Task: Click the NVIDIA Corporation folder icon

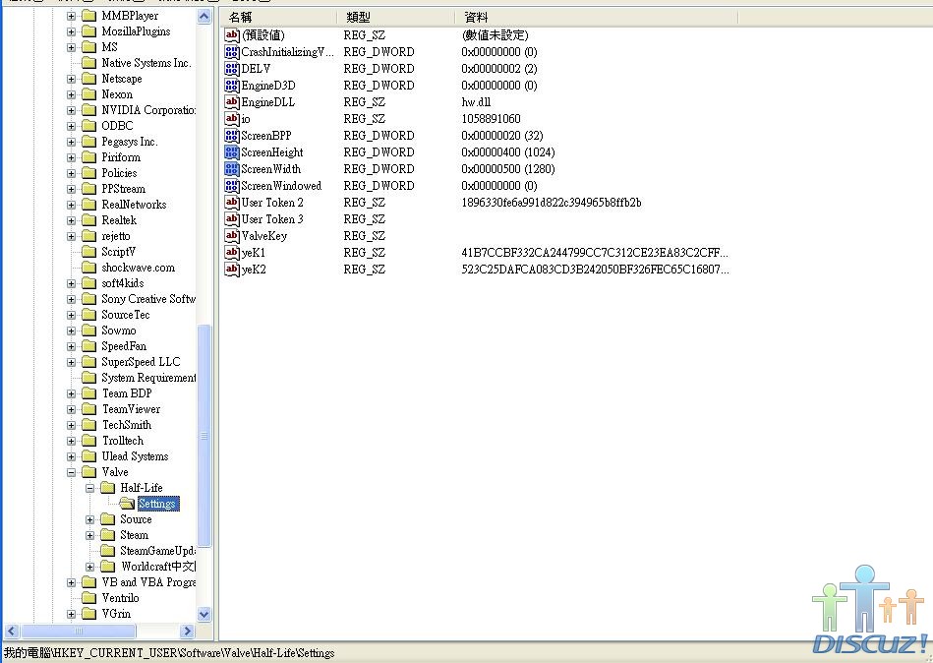Action: pyautogui.click(x=88, y=110)
